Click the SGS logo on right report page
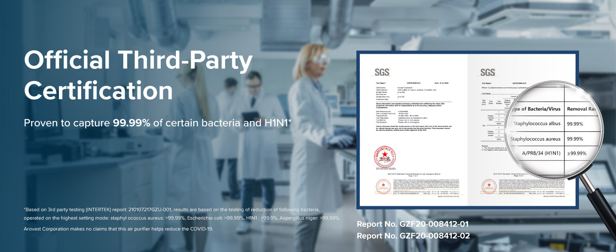The width and height of the screenshot is (616, 252). pyautogui.click(x=488, y=72)
